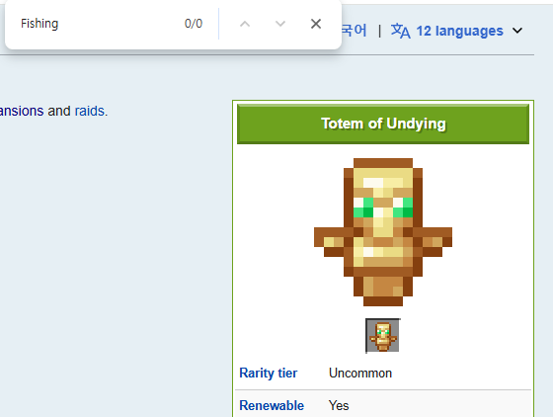Go to previous find result arrow
Viewport: 553px width, 417px height.
245,24
